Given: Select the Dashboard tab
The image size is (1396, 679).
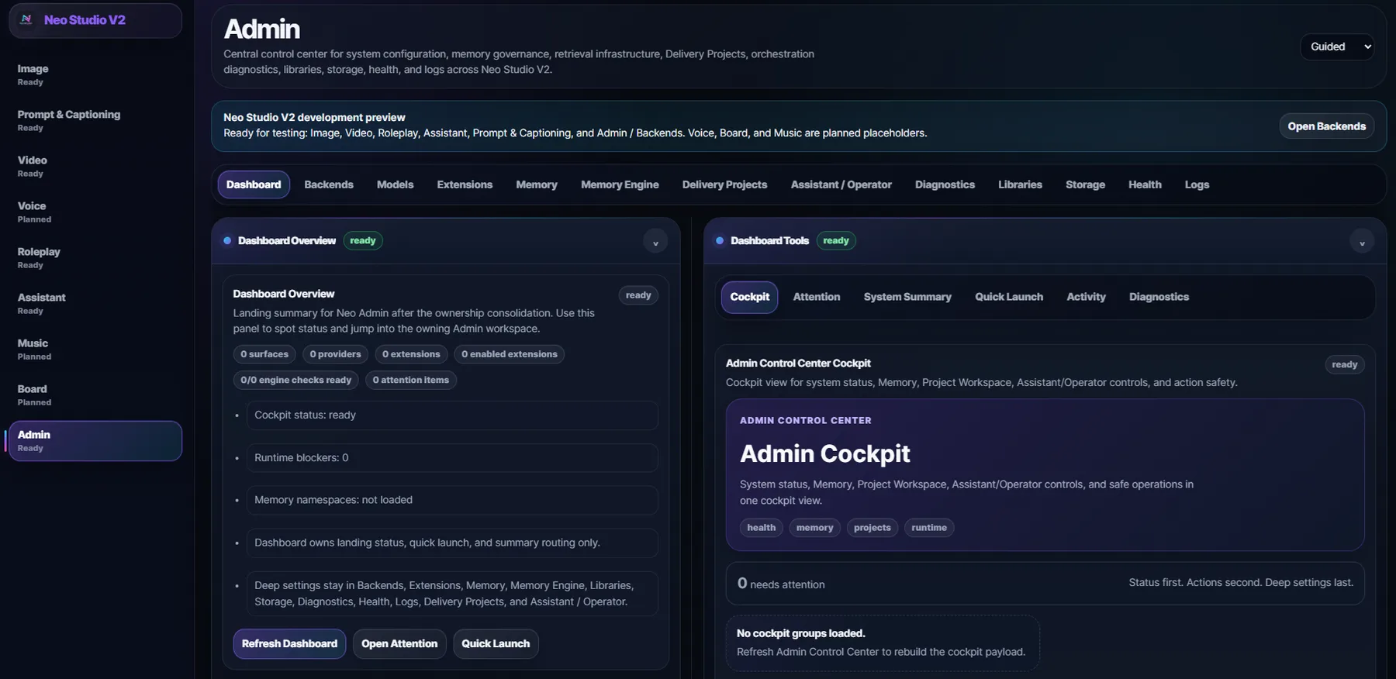Looking at the screenshot, I should point(254,184).
